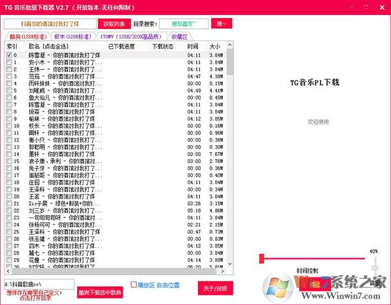391x305 pixels.
Task: Switch to the 酷狗(128K标准) tab
Action: click(28, 37)
